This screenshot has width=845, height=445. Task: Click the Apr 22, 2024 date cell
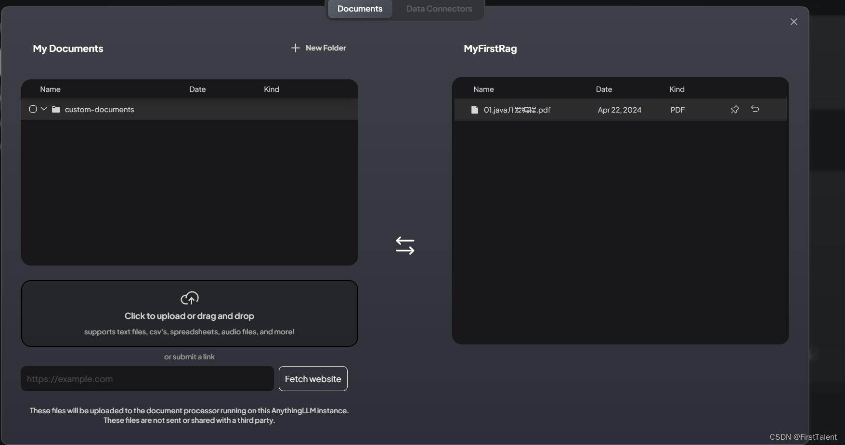620,110
